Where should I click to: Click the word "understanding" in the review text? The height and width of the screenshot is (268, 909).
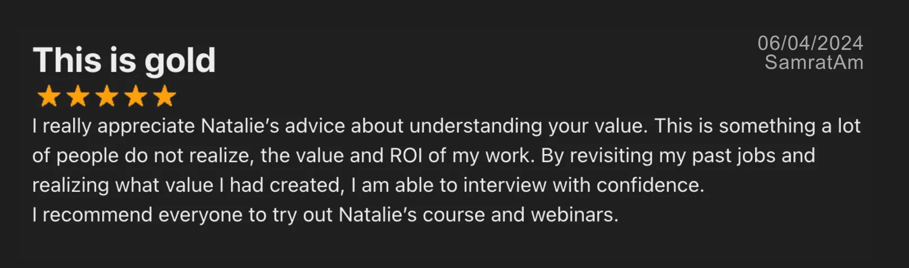click(475, 126)
